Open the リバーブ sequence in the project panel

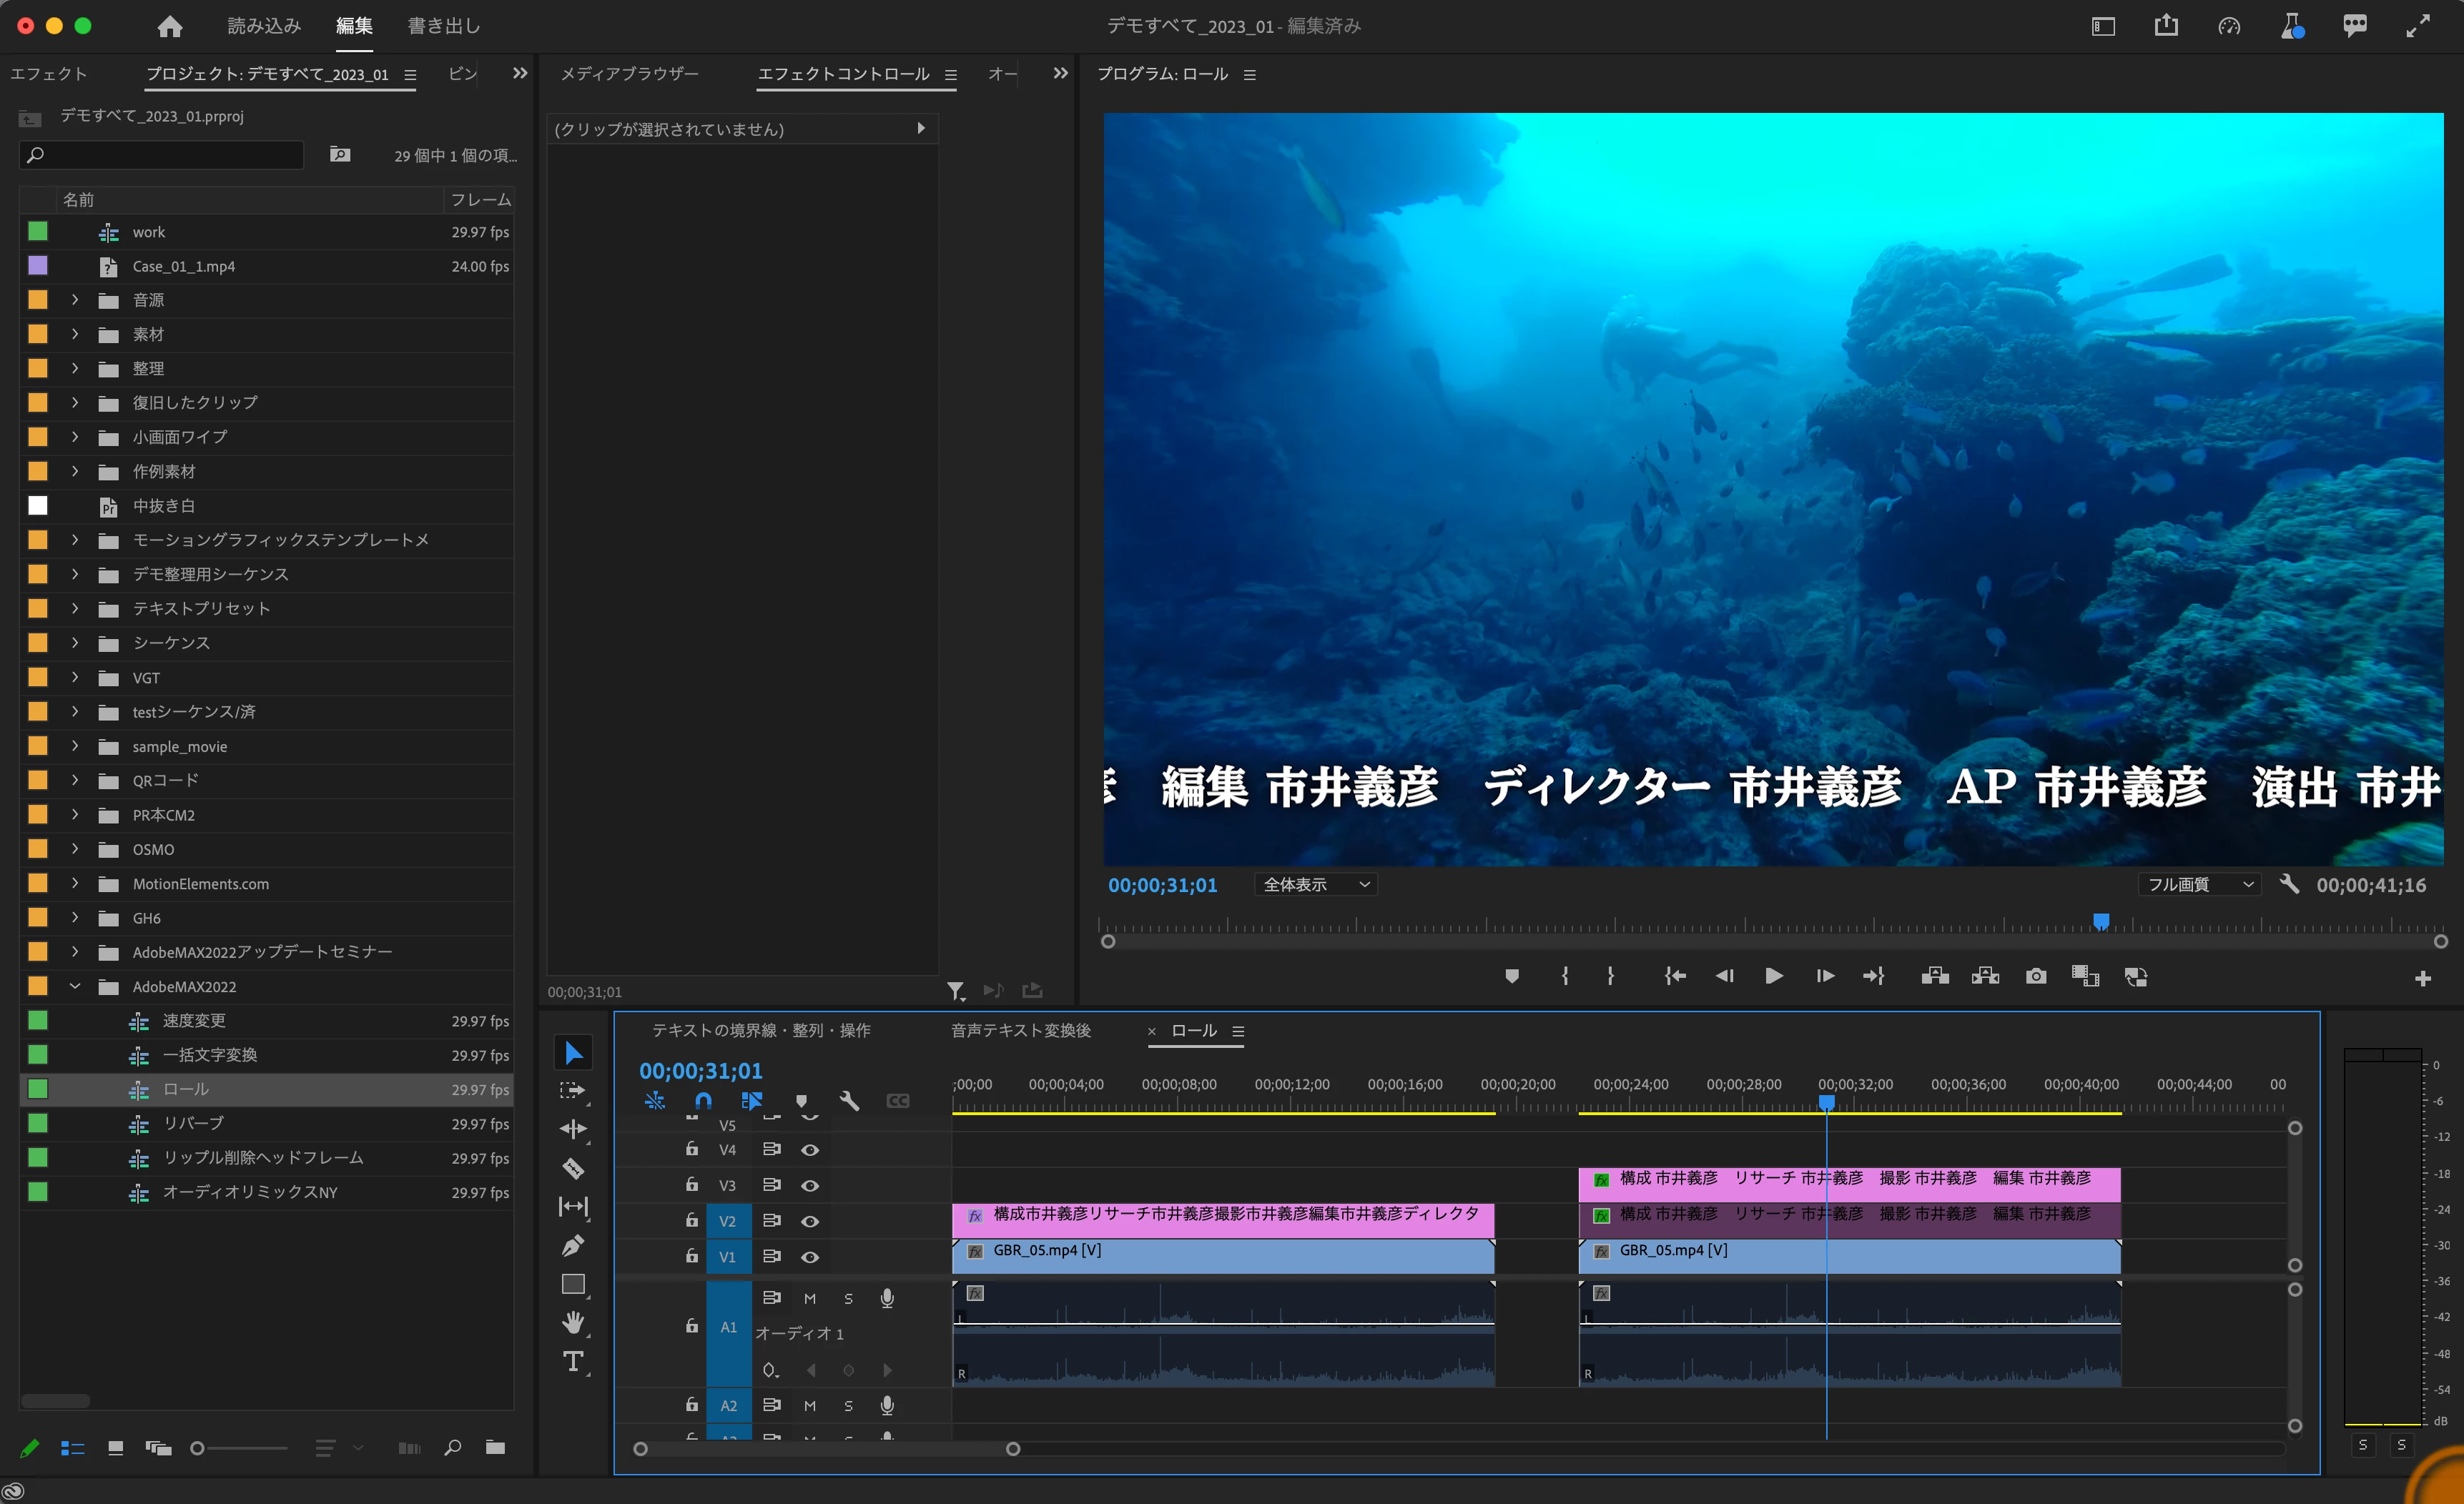tap(193, 1123)
